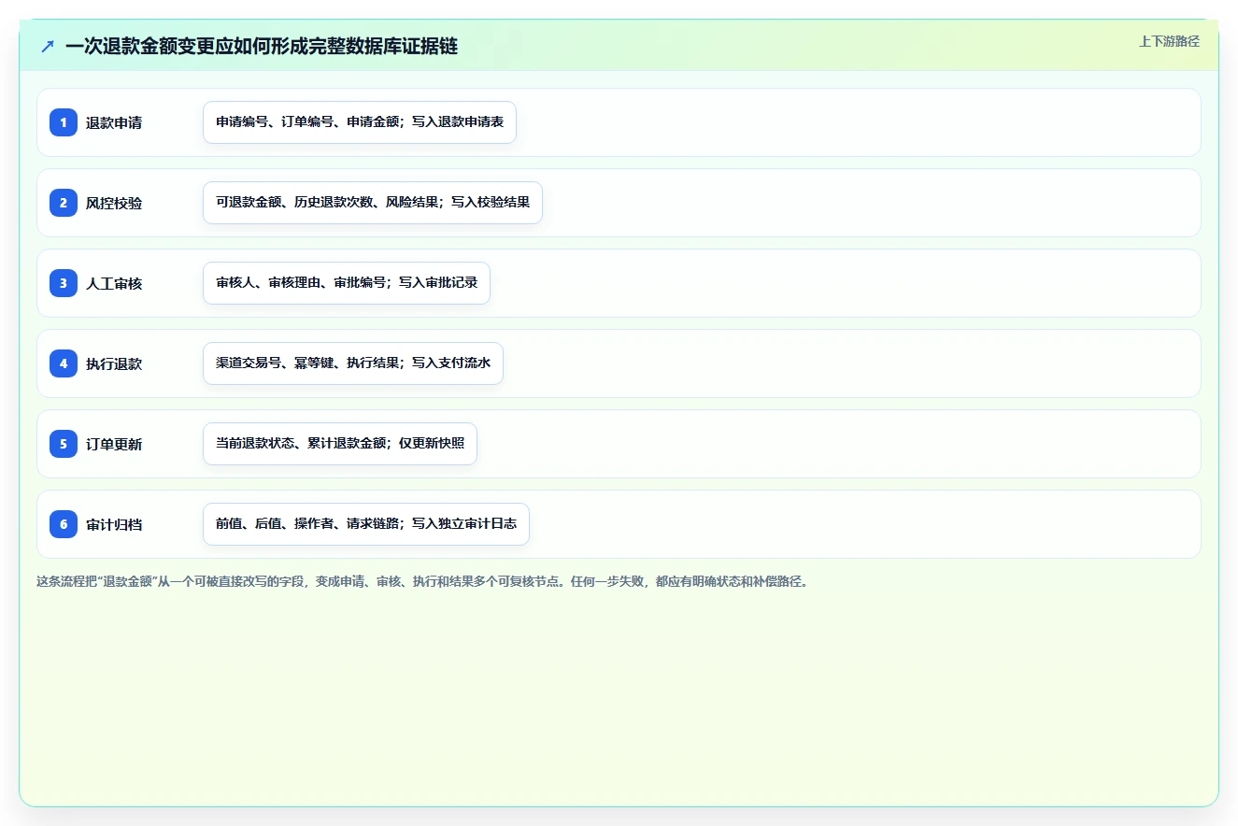Select step number 1 badge

(x=64, y=122)
